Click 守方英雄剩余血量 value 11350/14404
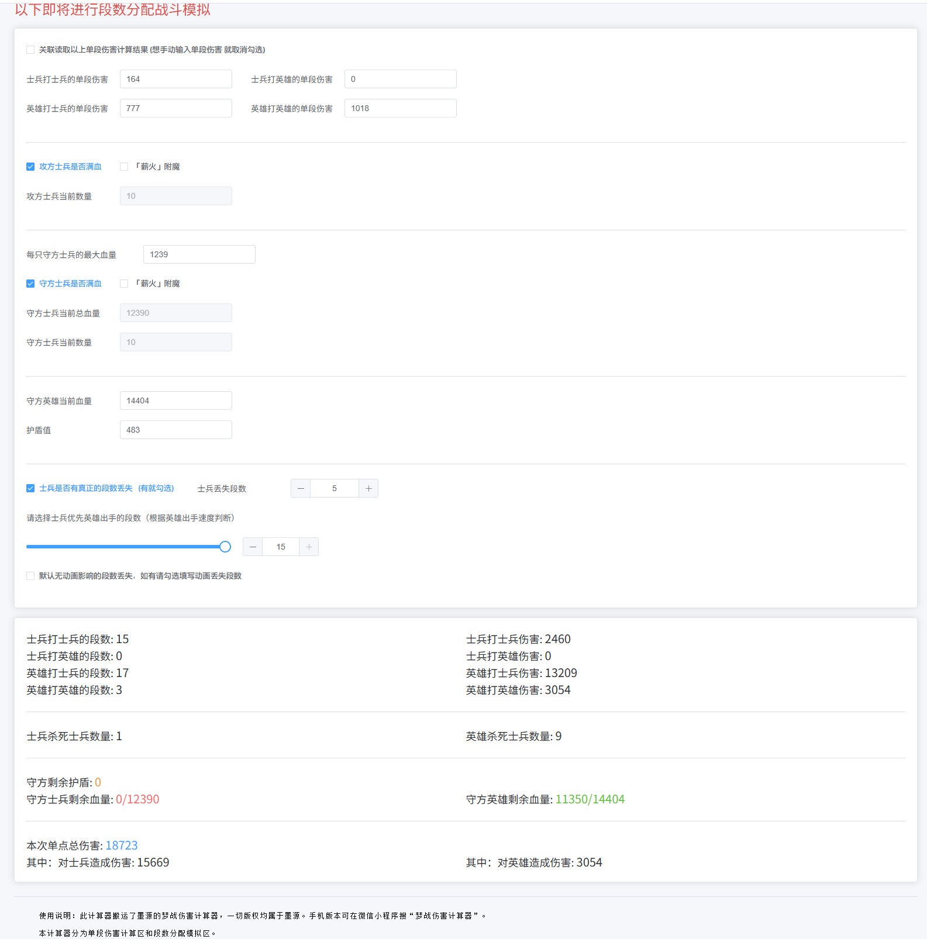 (x=590, y=799)
